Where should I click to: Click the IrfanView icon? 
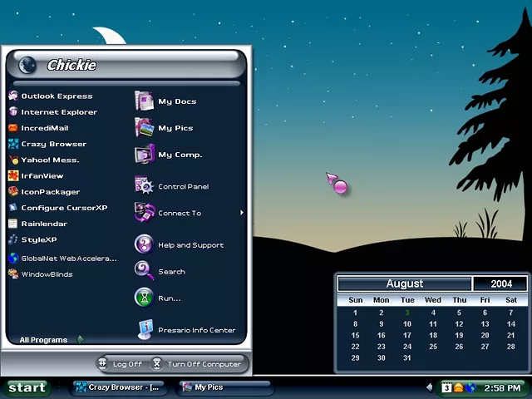click(x=13, y=176)
